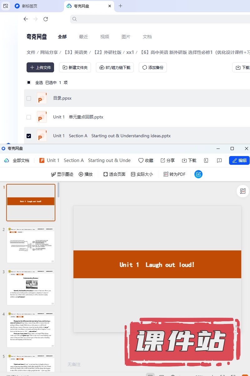This screenshot has height=376, width=250.
Task: Click the 上传文件 upload button
Action: coord(40,67)
